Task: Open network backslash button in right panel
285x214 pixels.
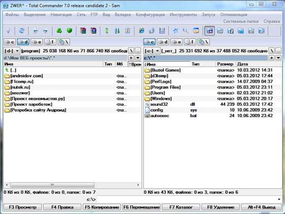Action: coord(204,42)
